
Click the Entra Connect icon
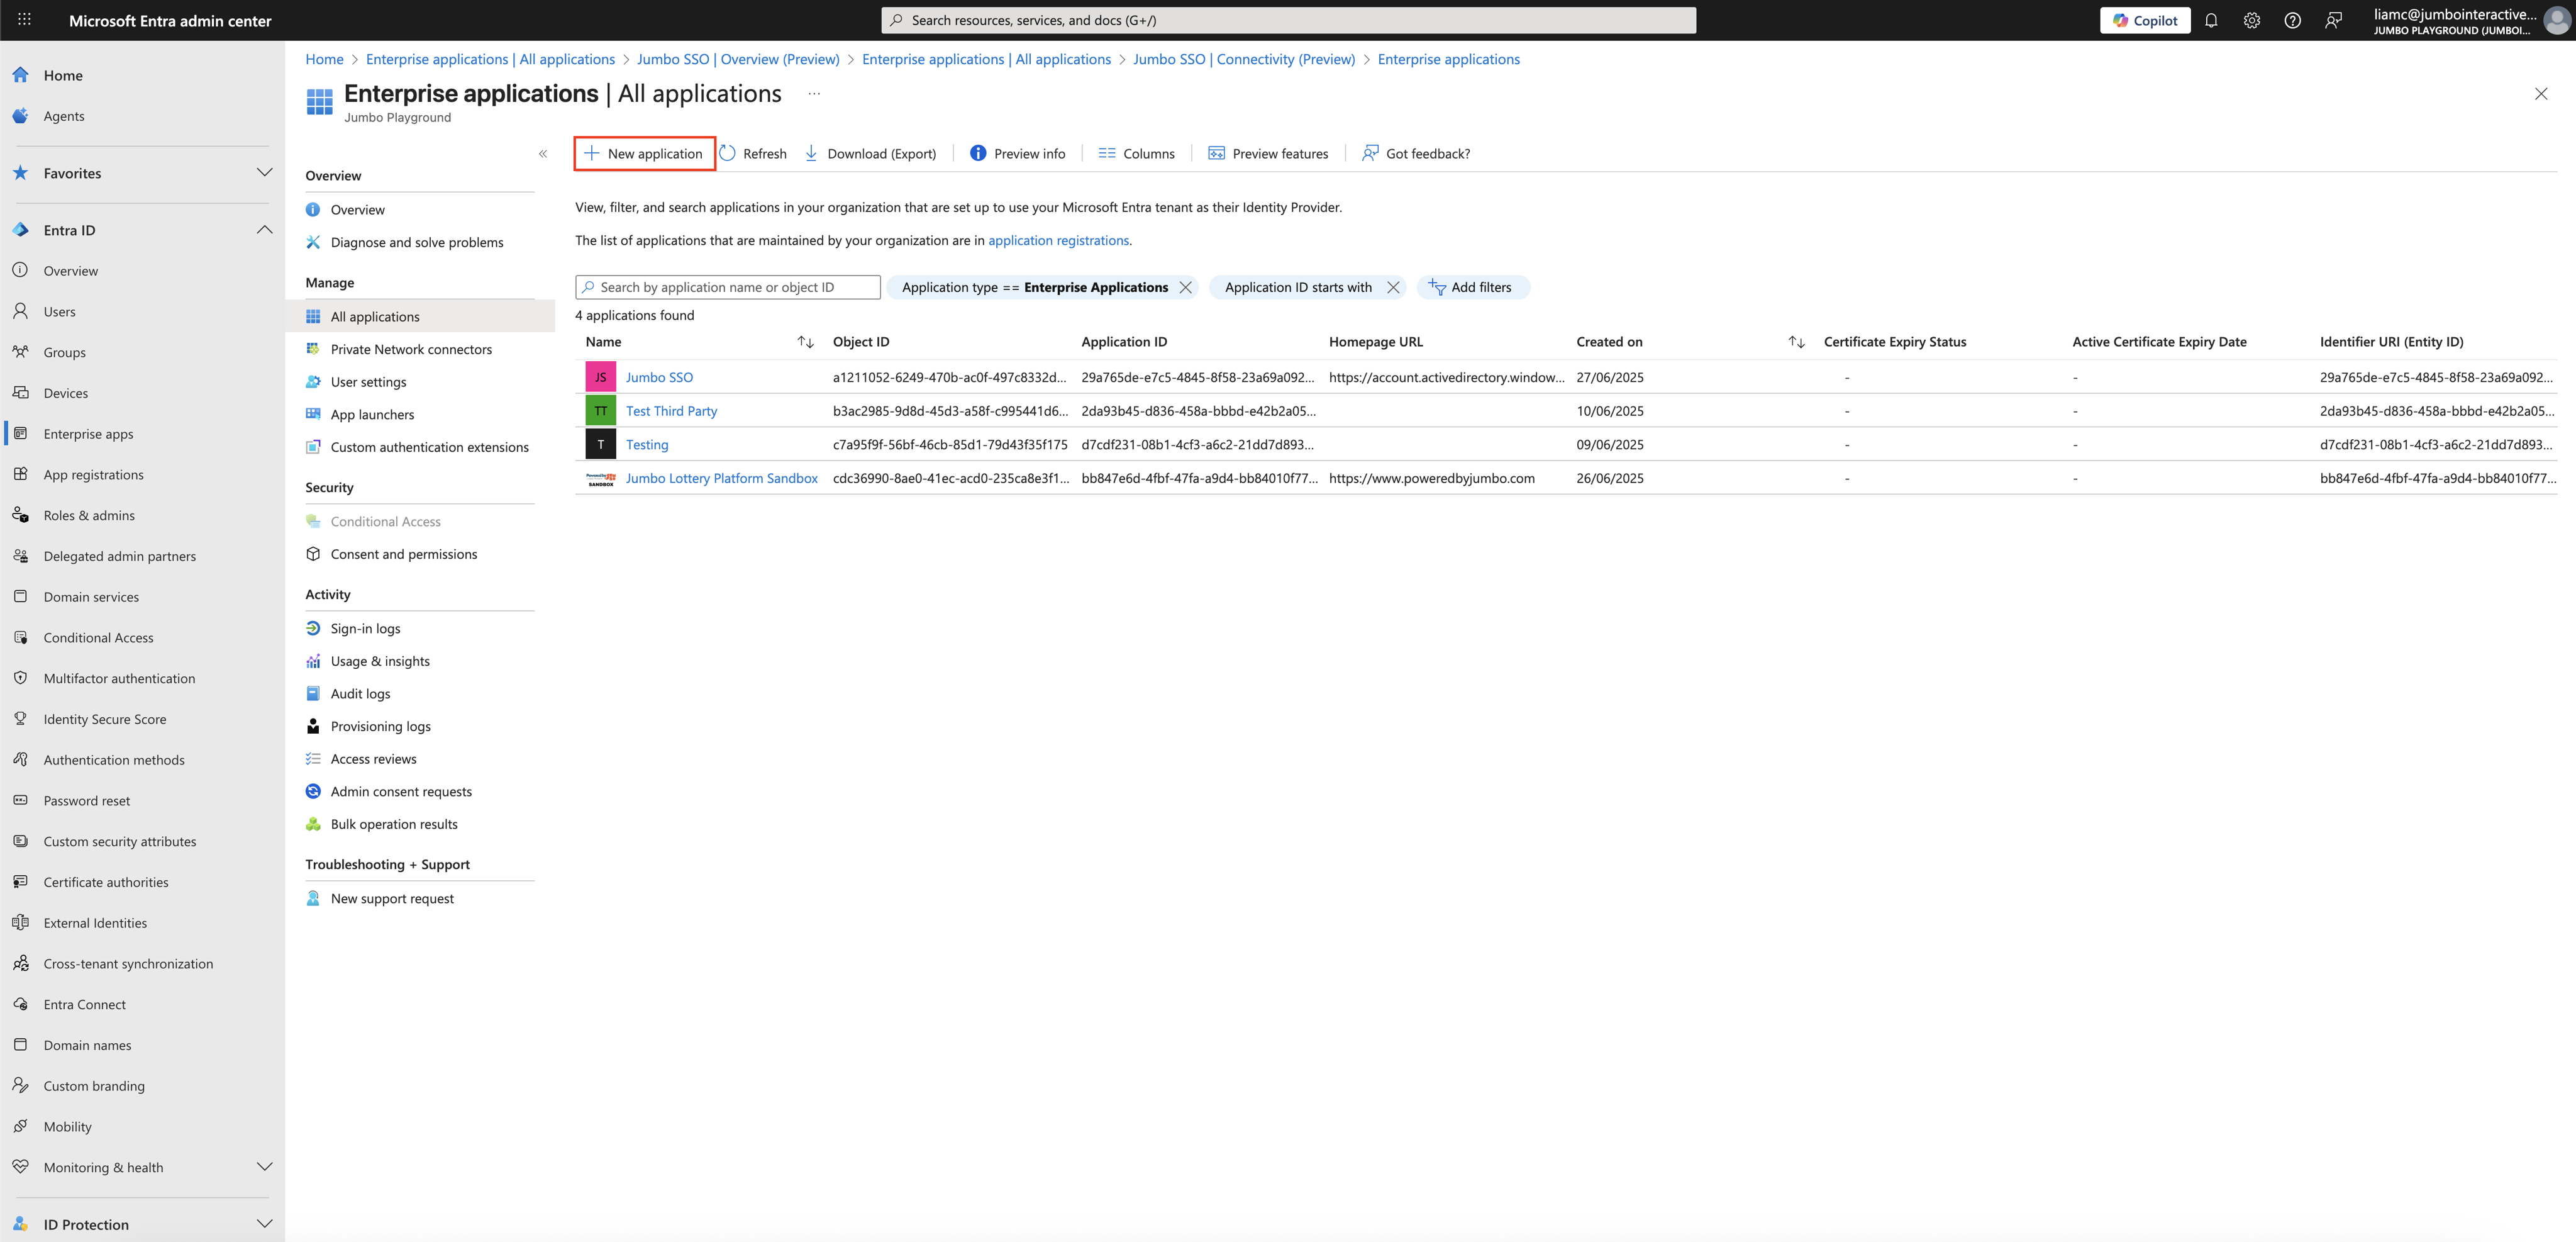20,1004
